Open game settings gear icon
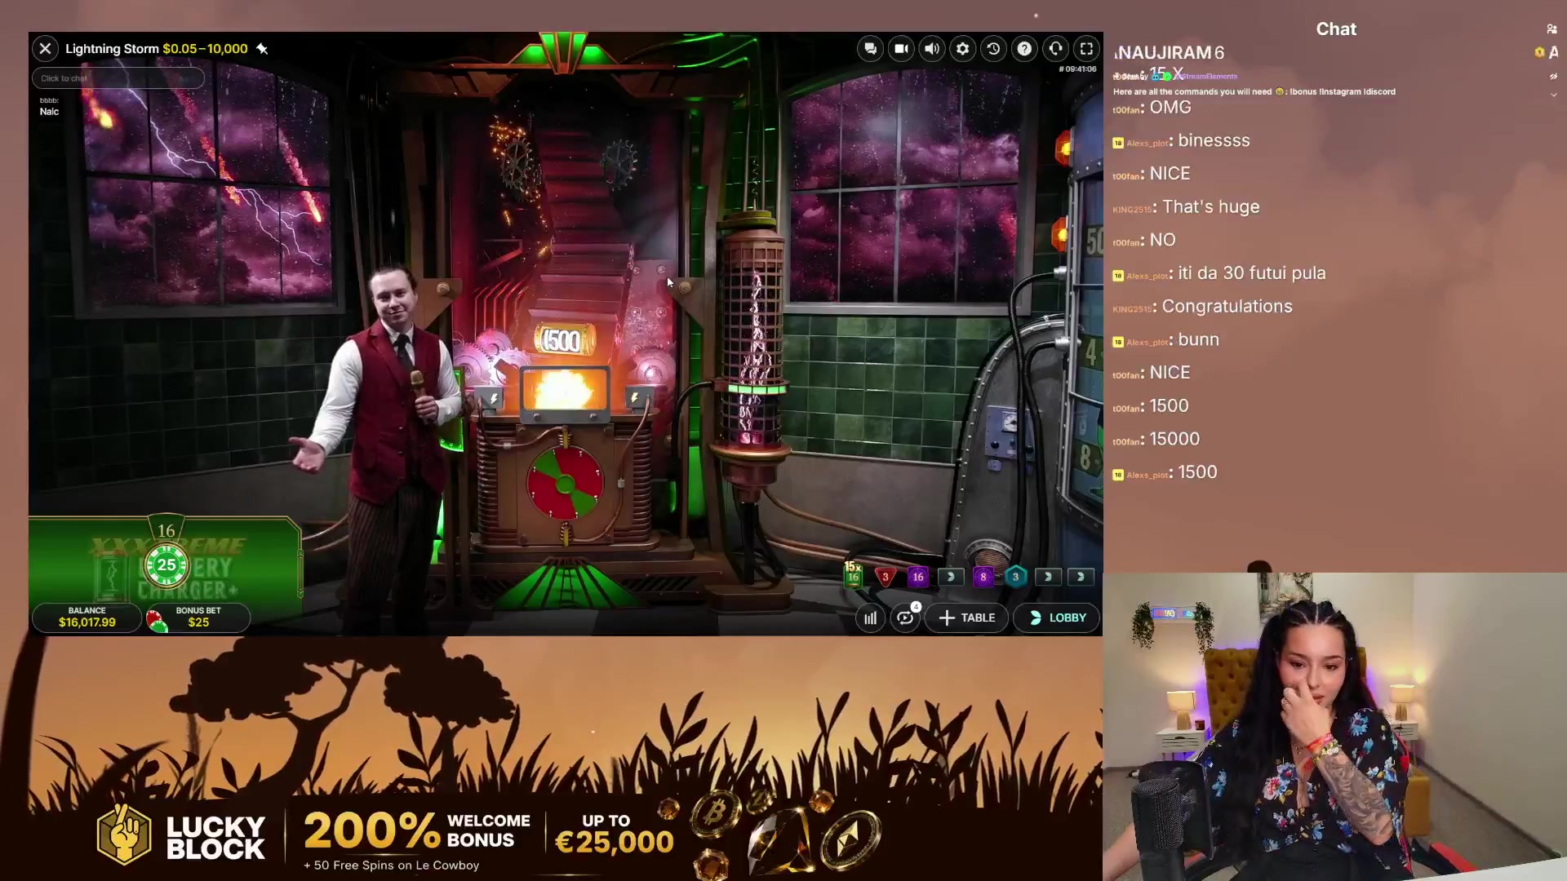Screen dimensions: 1567x881 click(963, 49)
